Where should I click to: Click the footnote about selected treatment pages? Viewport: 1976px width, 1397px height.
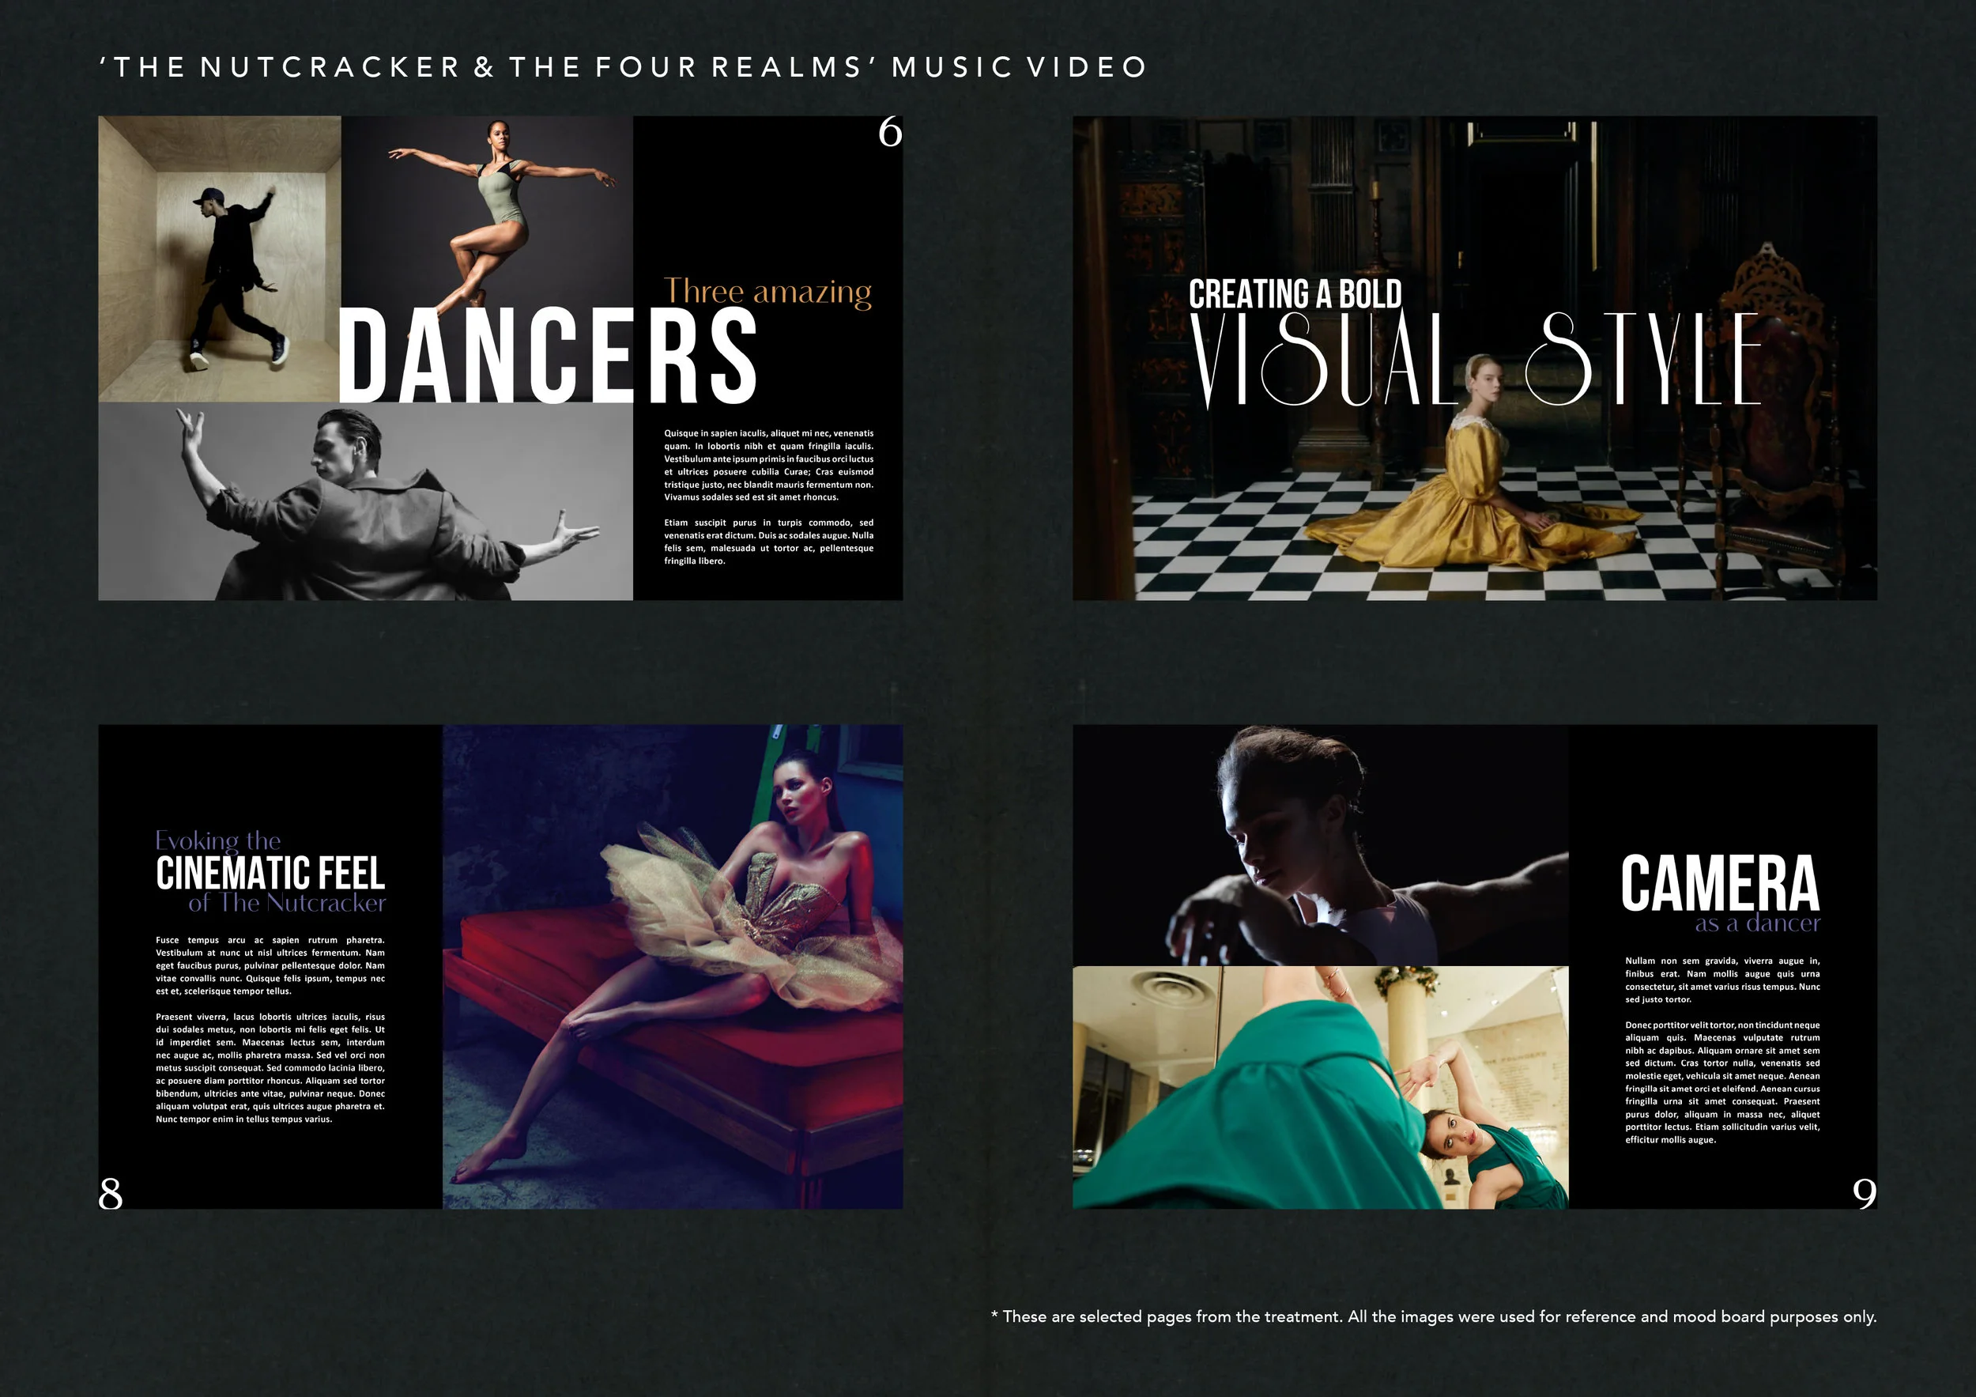[x=1433, y=1316]
